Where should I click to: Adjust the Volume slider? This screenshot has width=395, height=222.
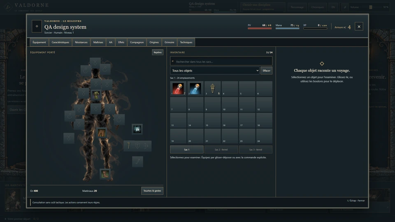coord(370,7)
